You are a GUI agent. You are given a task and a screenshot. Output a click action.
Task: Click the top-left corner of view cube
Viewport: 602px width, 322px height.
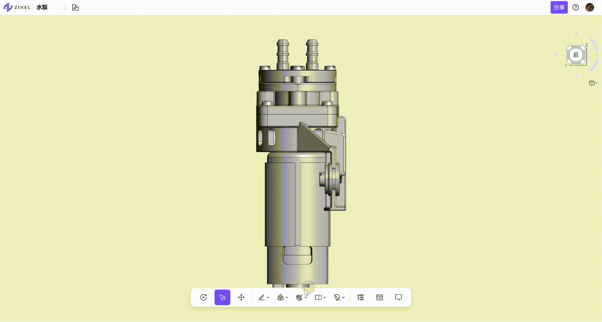pyautogui.click(x=569, y=48)
